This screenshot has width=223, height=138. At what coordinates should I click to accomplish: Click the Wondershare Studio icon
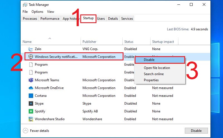31,119
